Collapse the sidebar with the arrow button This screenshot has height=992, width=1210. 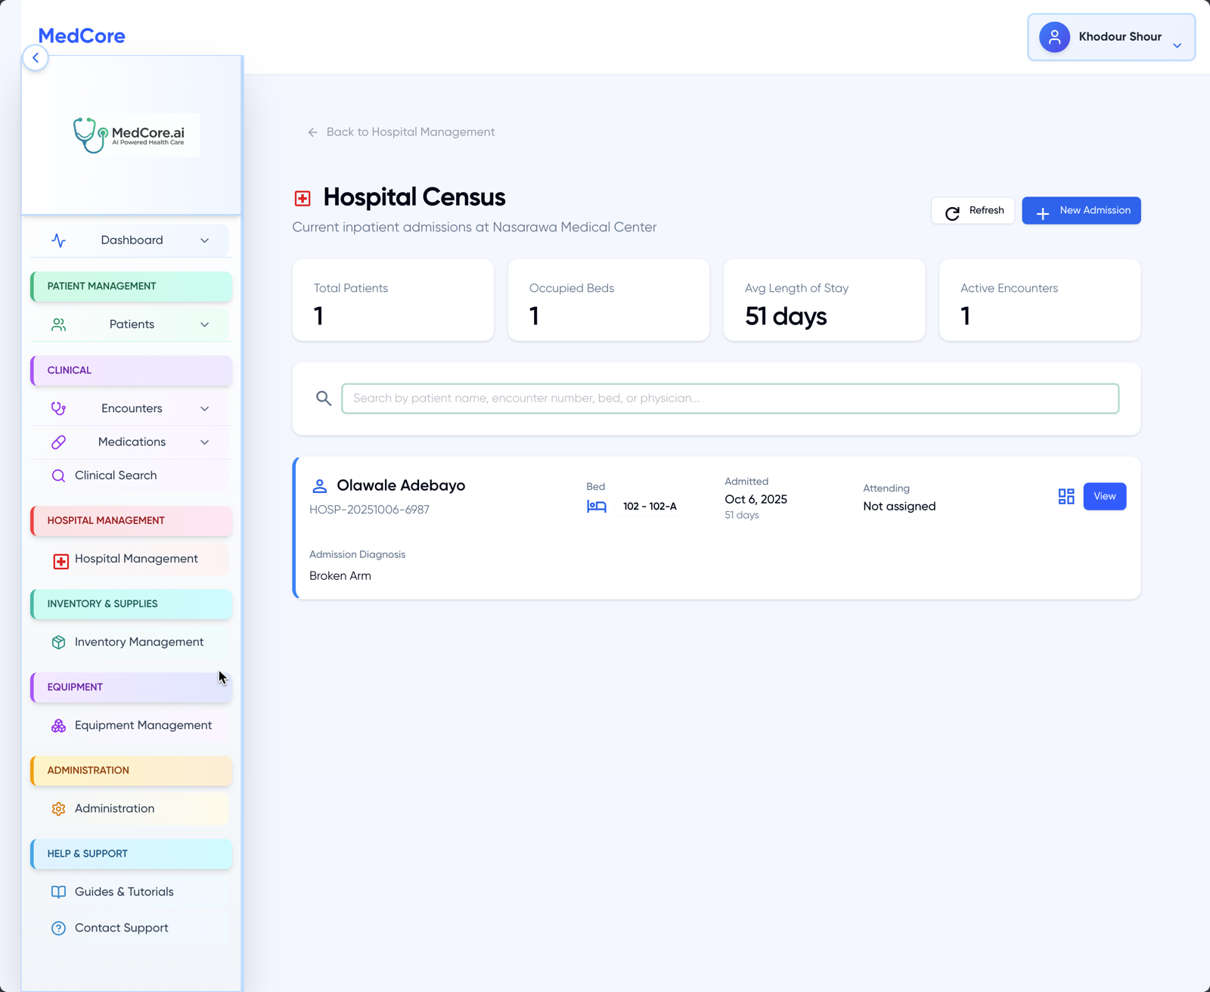click(36, 58)
